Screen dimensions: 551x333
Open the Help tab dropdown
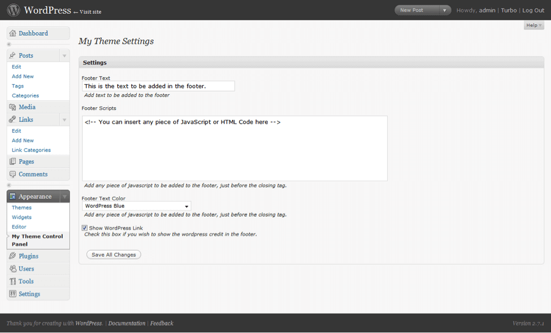(534, 25)
